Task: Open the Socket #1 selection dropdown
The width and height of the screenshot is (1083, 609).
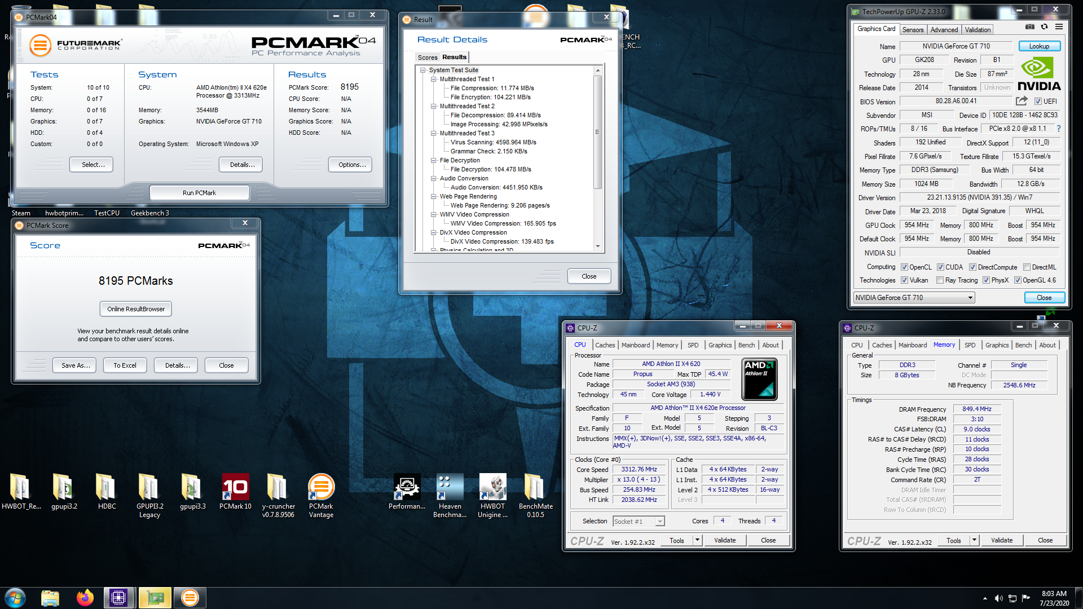Action: pos(639,522)
